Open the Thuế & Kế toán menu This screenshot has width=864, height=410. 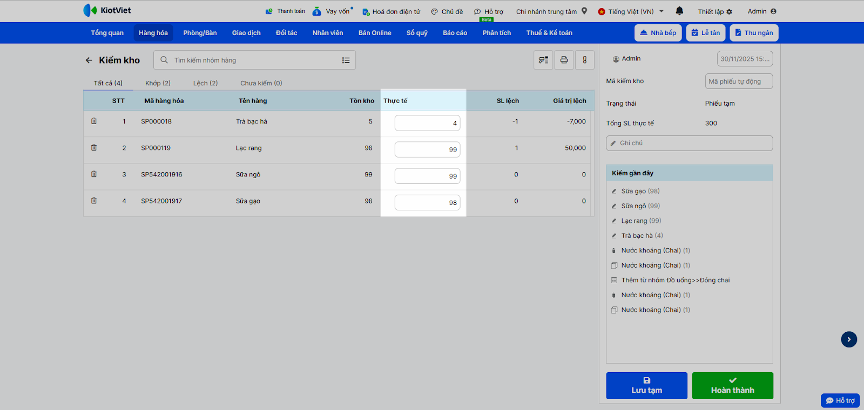pos(549,33)
